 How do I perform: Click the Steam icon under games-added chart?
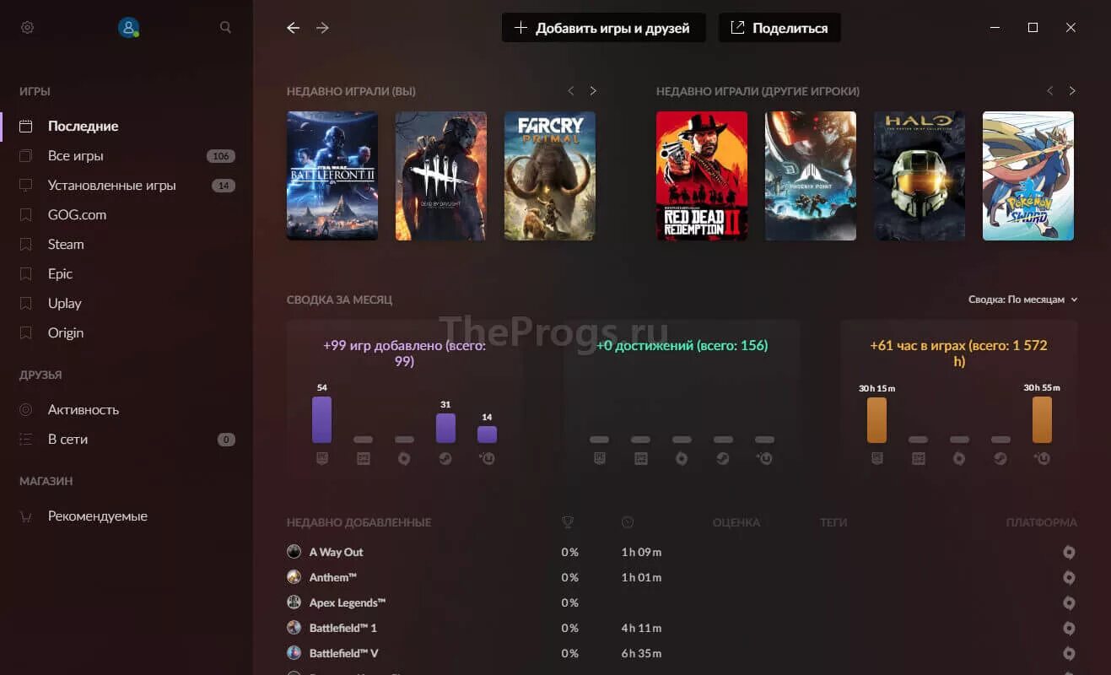445,458
